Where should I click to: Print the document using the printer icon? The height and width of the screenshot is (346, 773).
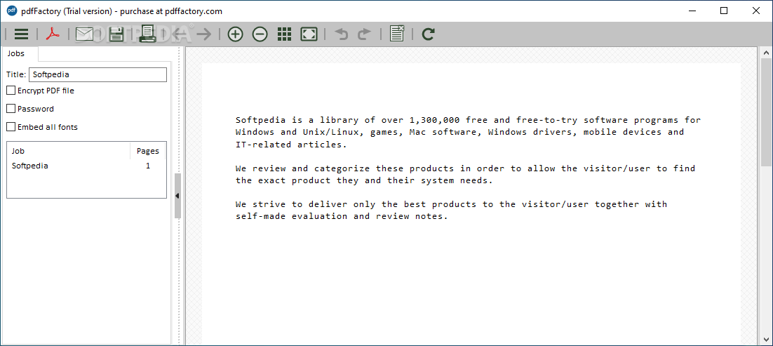147,33
